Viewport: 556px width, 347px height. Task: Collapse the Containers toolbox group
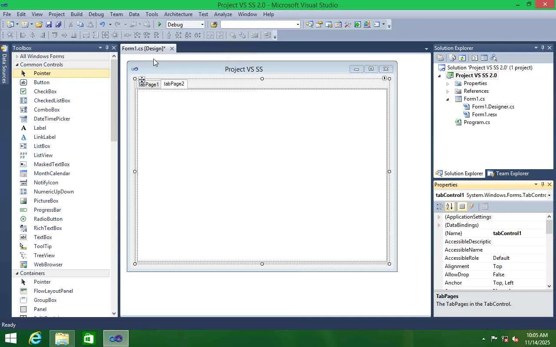pos(17,273)
